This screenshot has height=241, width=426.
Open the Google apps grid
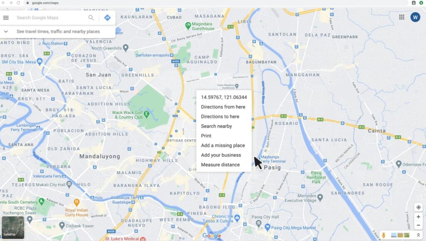(401, 17)
